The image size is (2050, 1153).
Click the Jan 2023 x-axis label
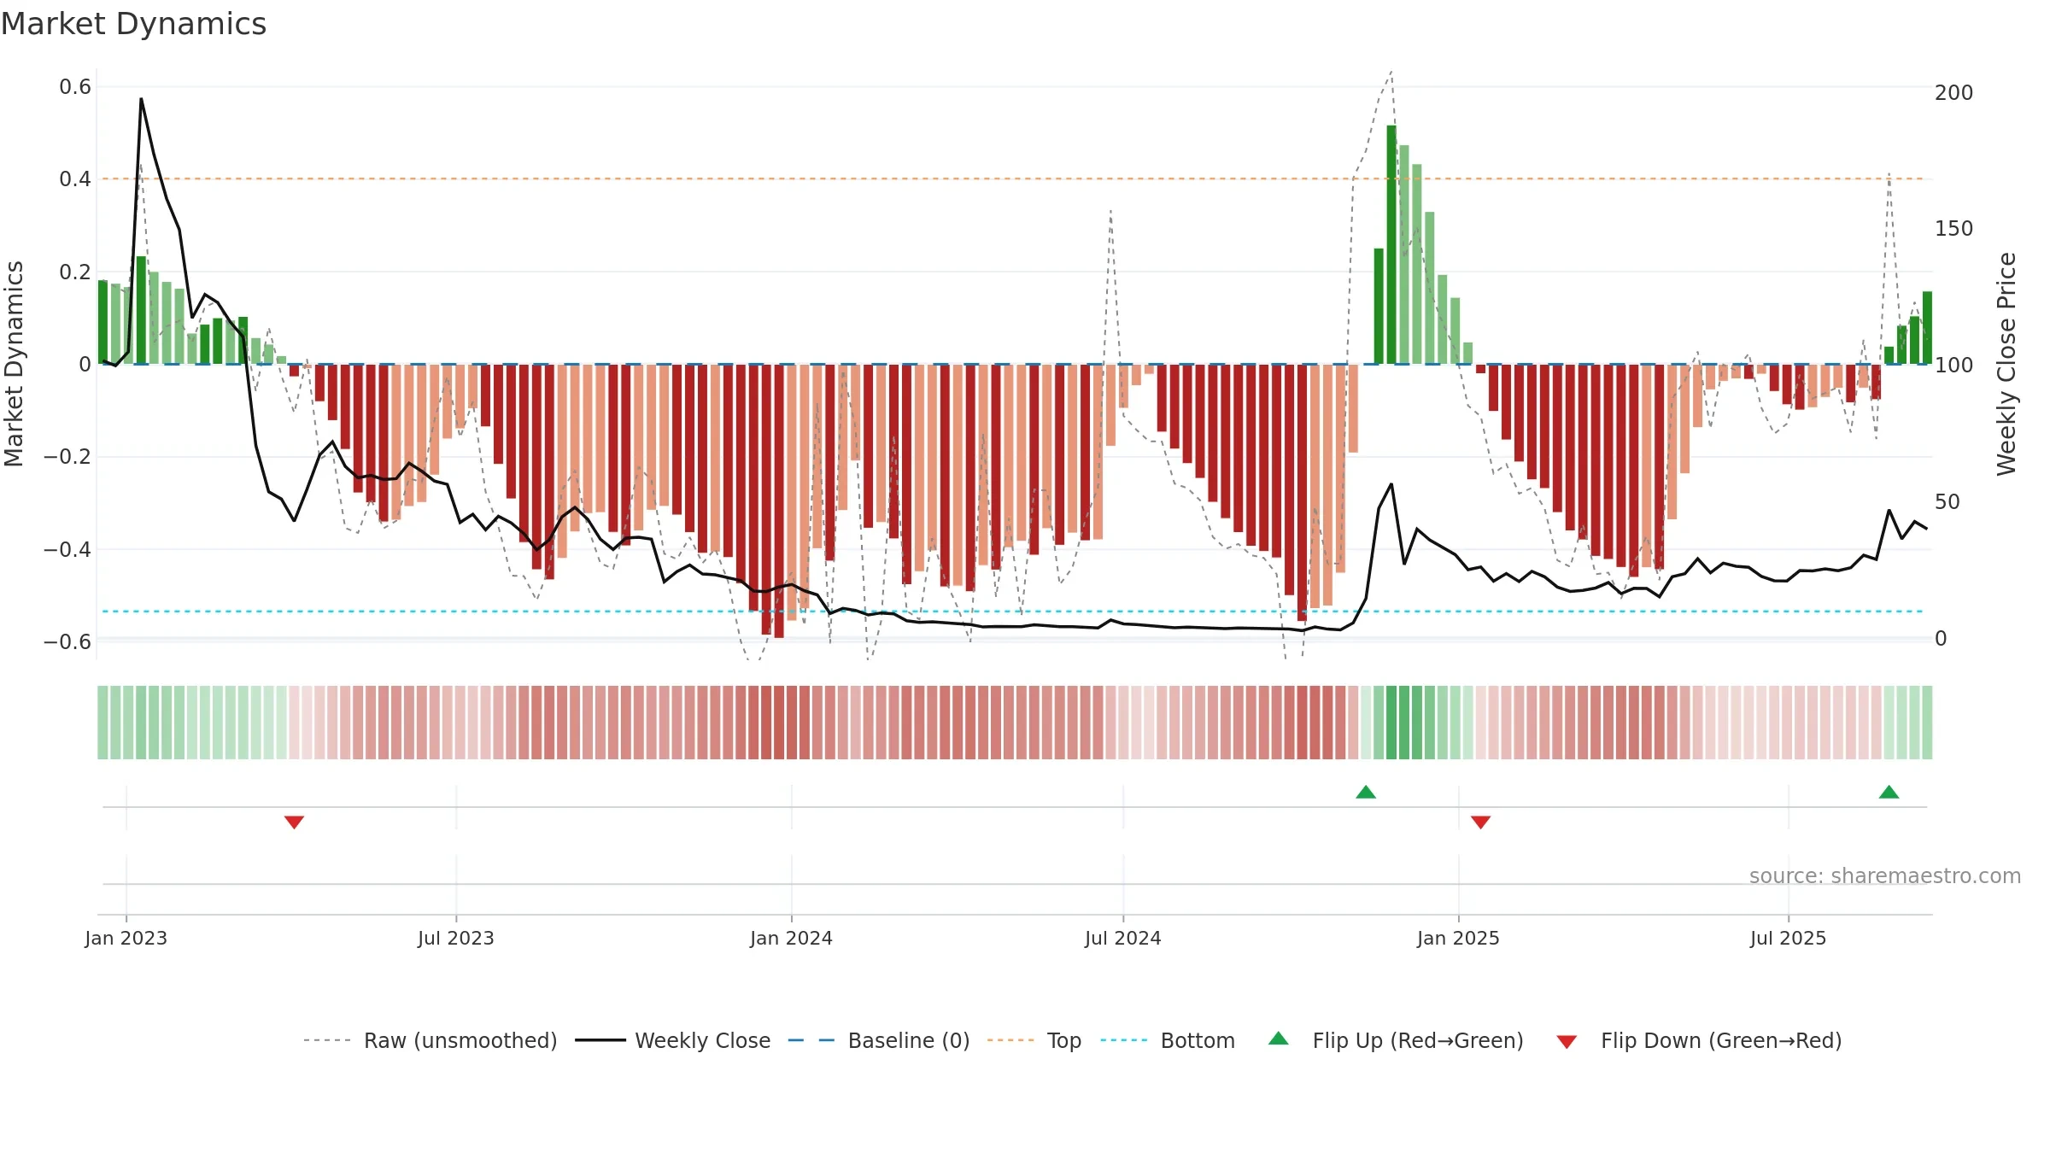tap(126, 938)
